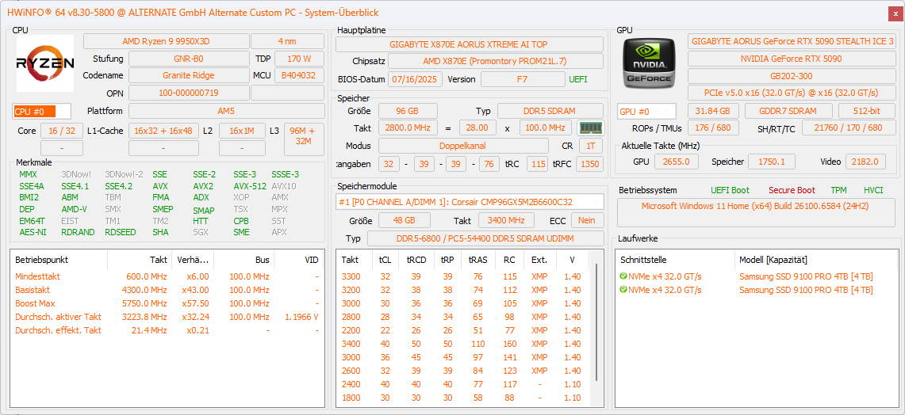Click the 07/16/2025 BIOS date field
This screenshot has height=415, width=905.
click(x=415, y=79)
